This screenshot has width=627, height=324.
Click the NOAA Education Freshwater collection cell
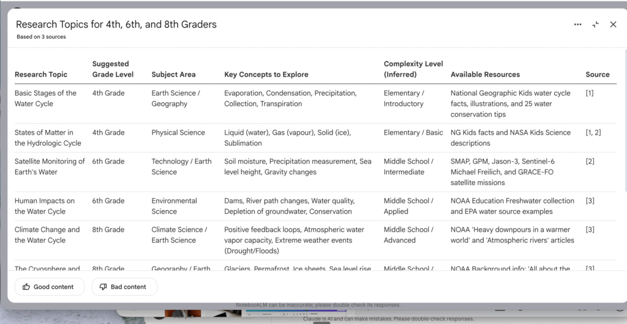[512, 206]
